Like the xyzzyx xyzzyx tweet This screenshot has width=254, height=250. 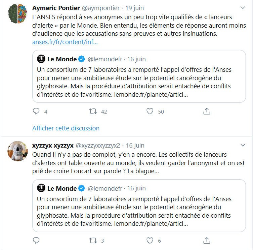150,241
